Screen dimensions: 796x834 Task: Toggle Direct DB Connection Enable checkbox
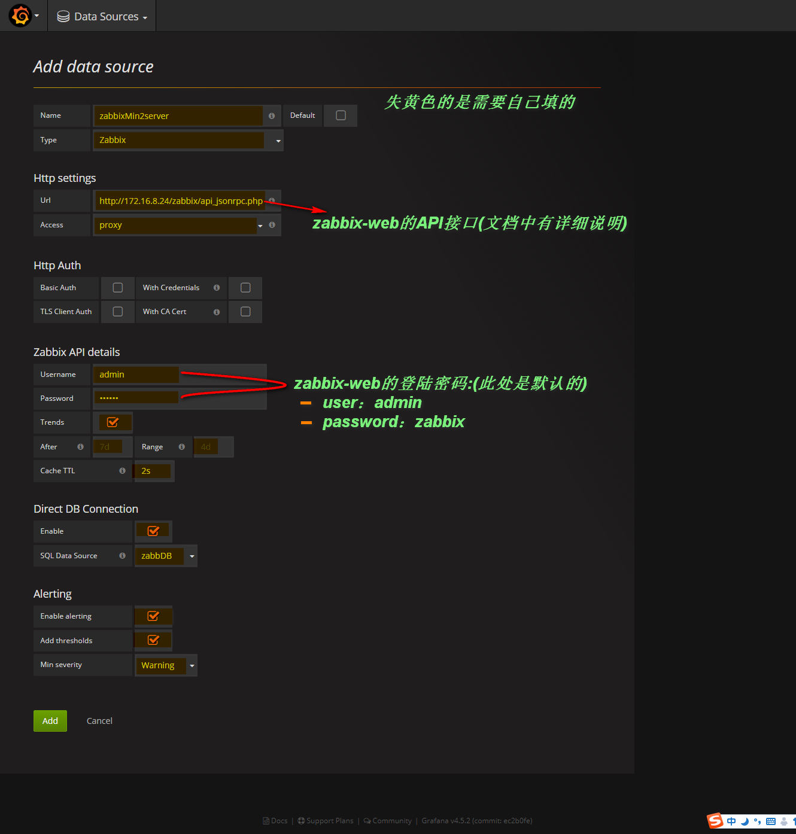click(153, 531)
